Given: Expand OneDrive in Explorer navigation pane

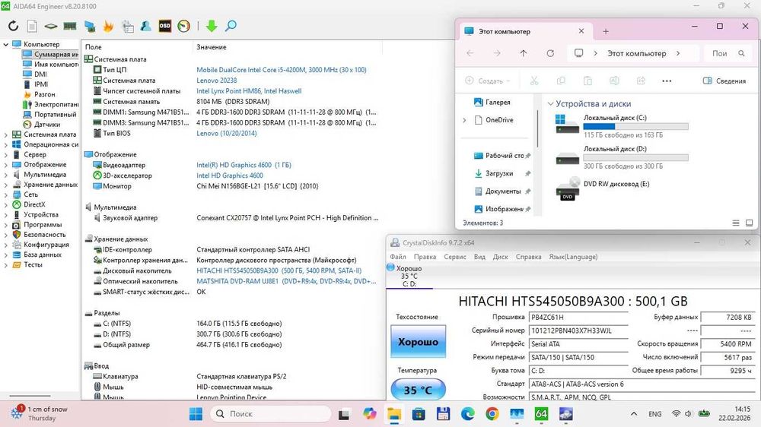Looking at the screenshot, I should click(x=464, y=120).
